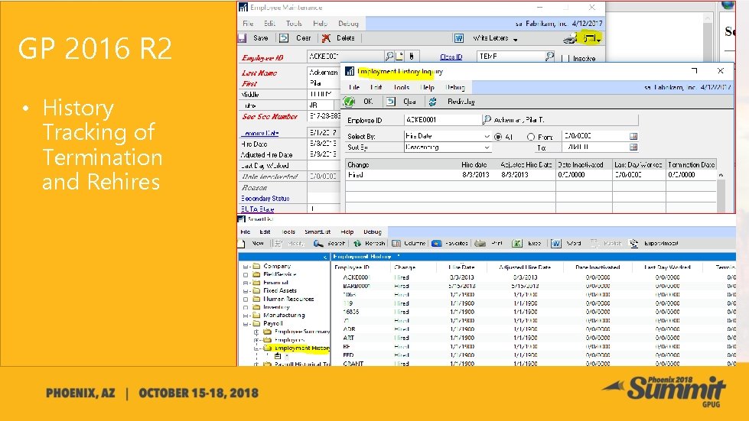Image resolution: width=749 pixels, height=421 pixels.
Task: Click the Search icon in SmartList toolbar
Action: (x=318, y=244)
